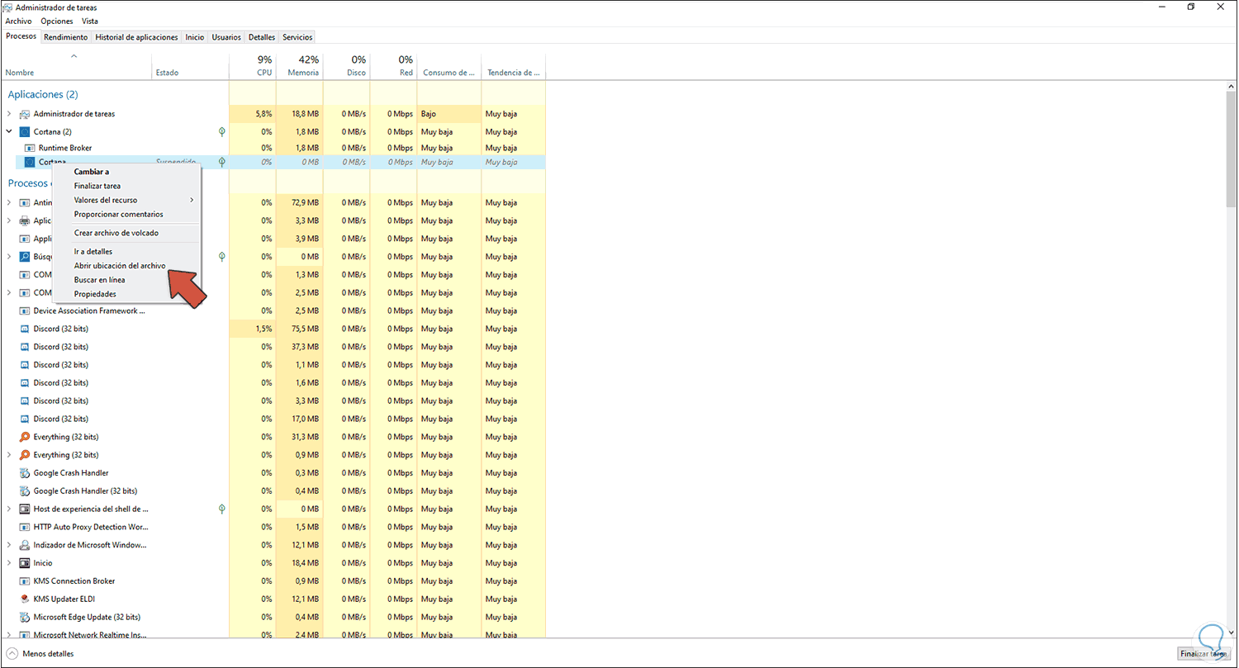Click the Everything (32 bits) orange search icon

click(24, 437)
